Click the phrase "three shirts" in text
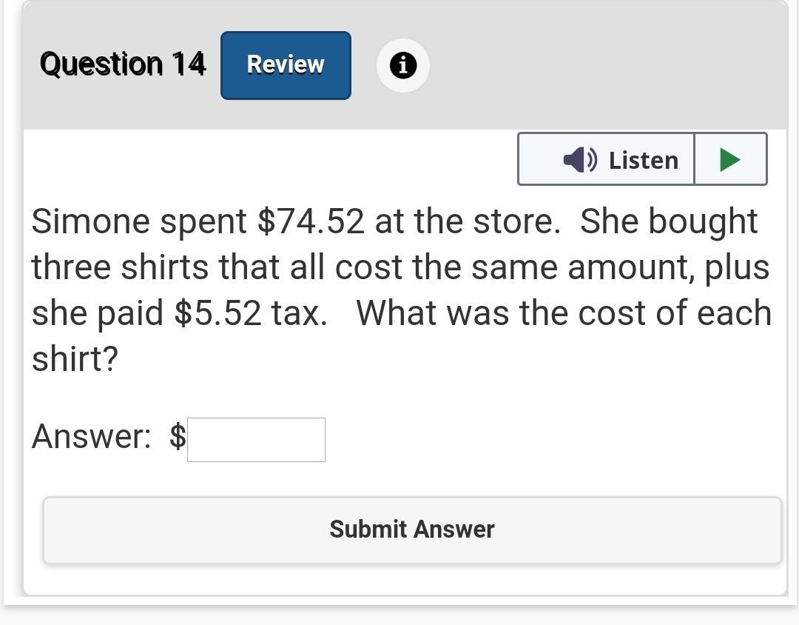799x625 pixels. [x=120, y=267]
